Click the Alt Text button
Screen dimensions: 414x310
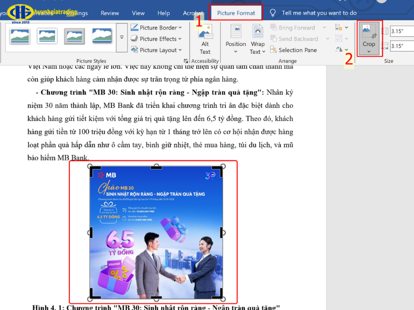[205, 39]
